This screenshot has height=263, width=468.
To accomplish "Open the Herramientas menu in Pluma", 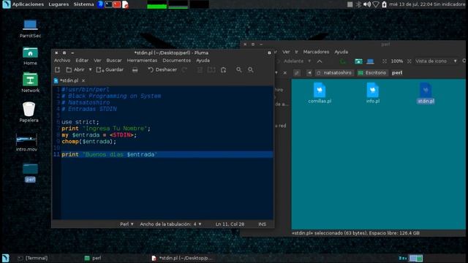I will [142, 60].
